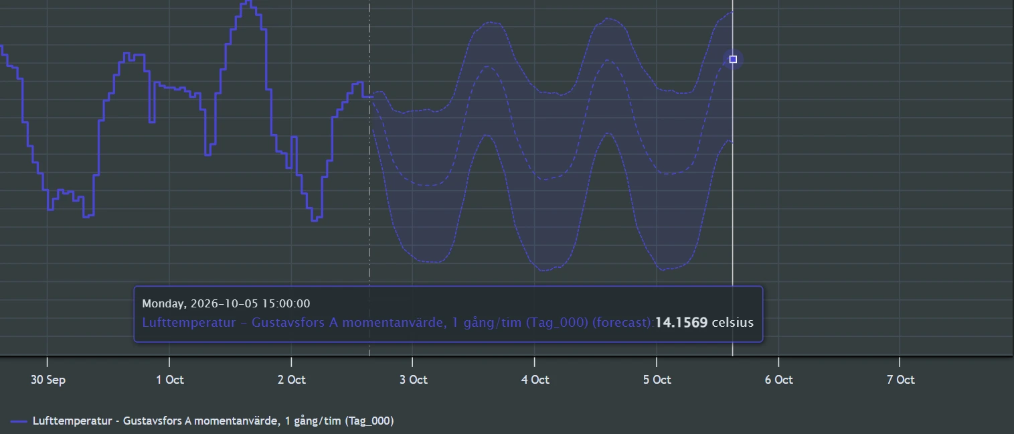Click the 7 Oct axis label
The height and width of the screenshot is (434, 1014).
pyautogui.click(x=900, y=380)
